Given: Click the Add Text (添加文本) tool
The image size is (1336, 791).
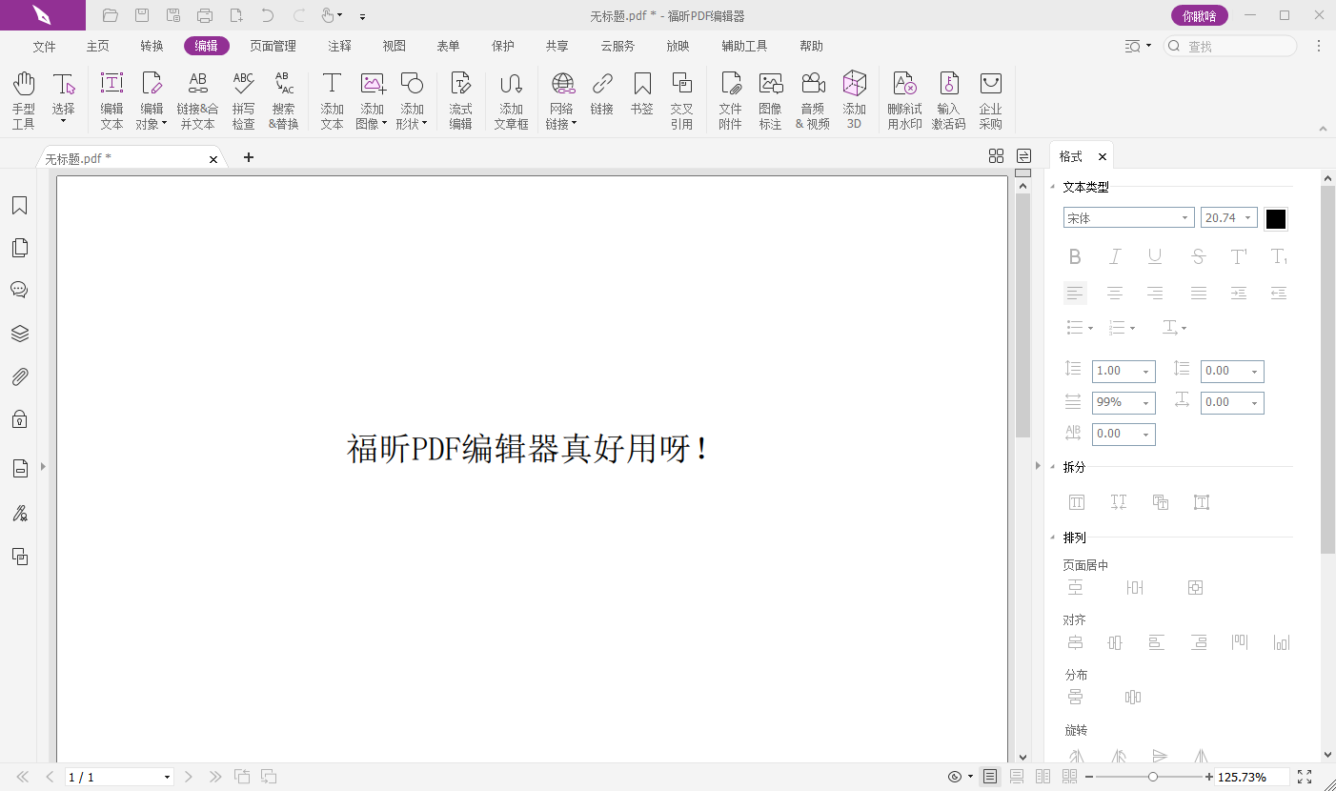Looking at the screenshot, I should [x=332, y=100].
